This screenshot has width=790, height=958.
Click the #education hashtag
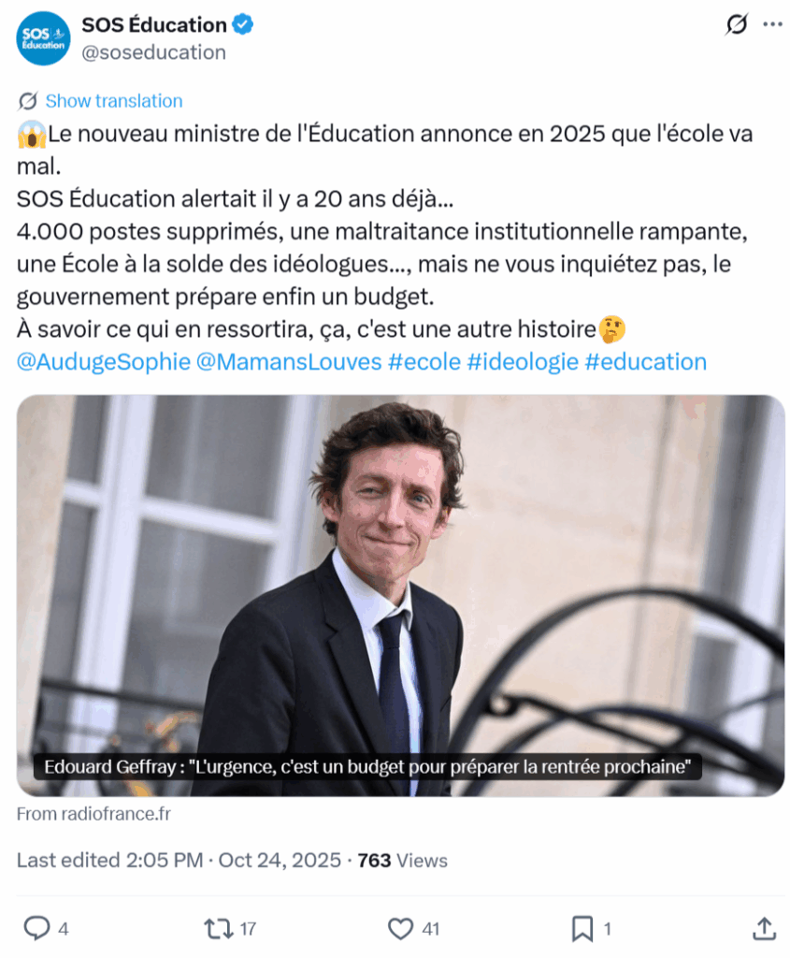tap(645, 362)
